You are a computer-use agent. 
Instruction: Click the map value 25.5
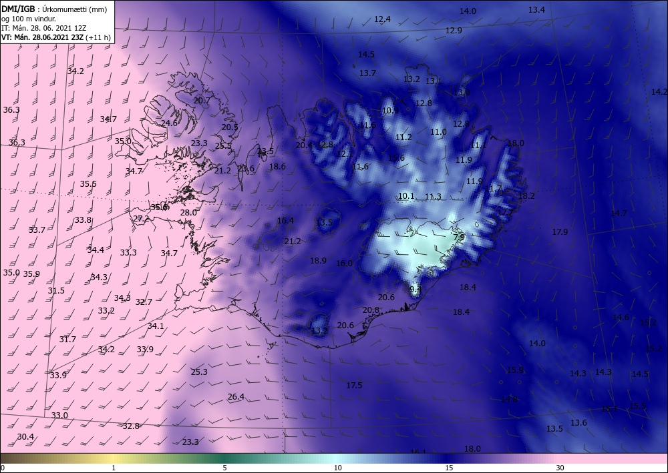click(223, 146)
